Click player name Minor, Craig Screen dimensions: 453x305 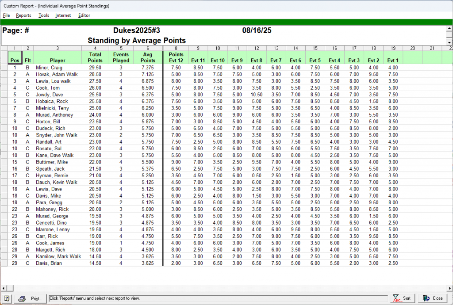point(49,68)
